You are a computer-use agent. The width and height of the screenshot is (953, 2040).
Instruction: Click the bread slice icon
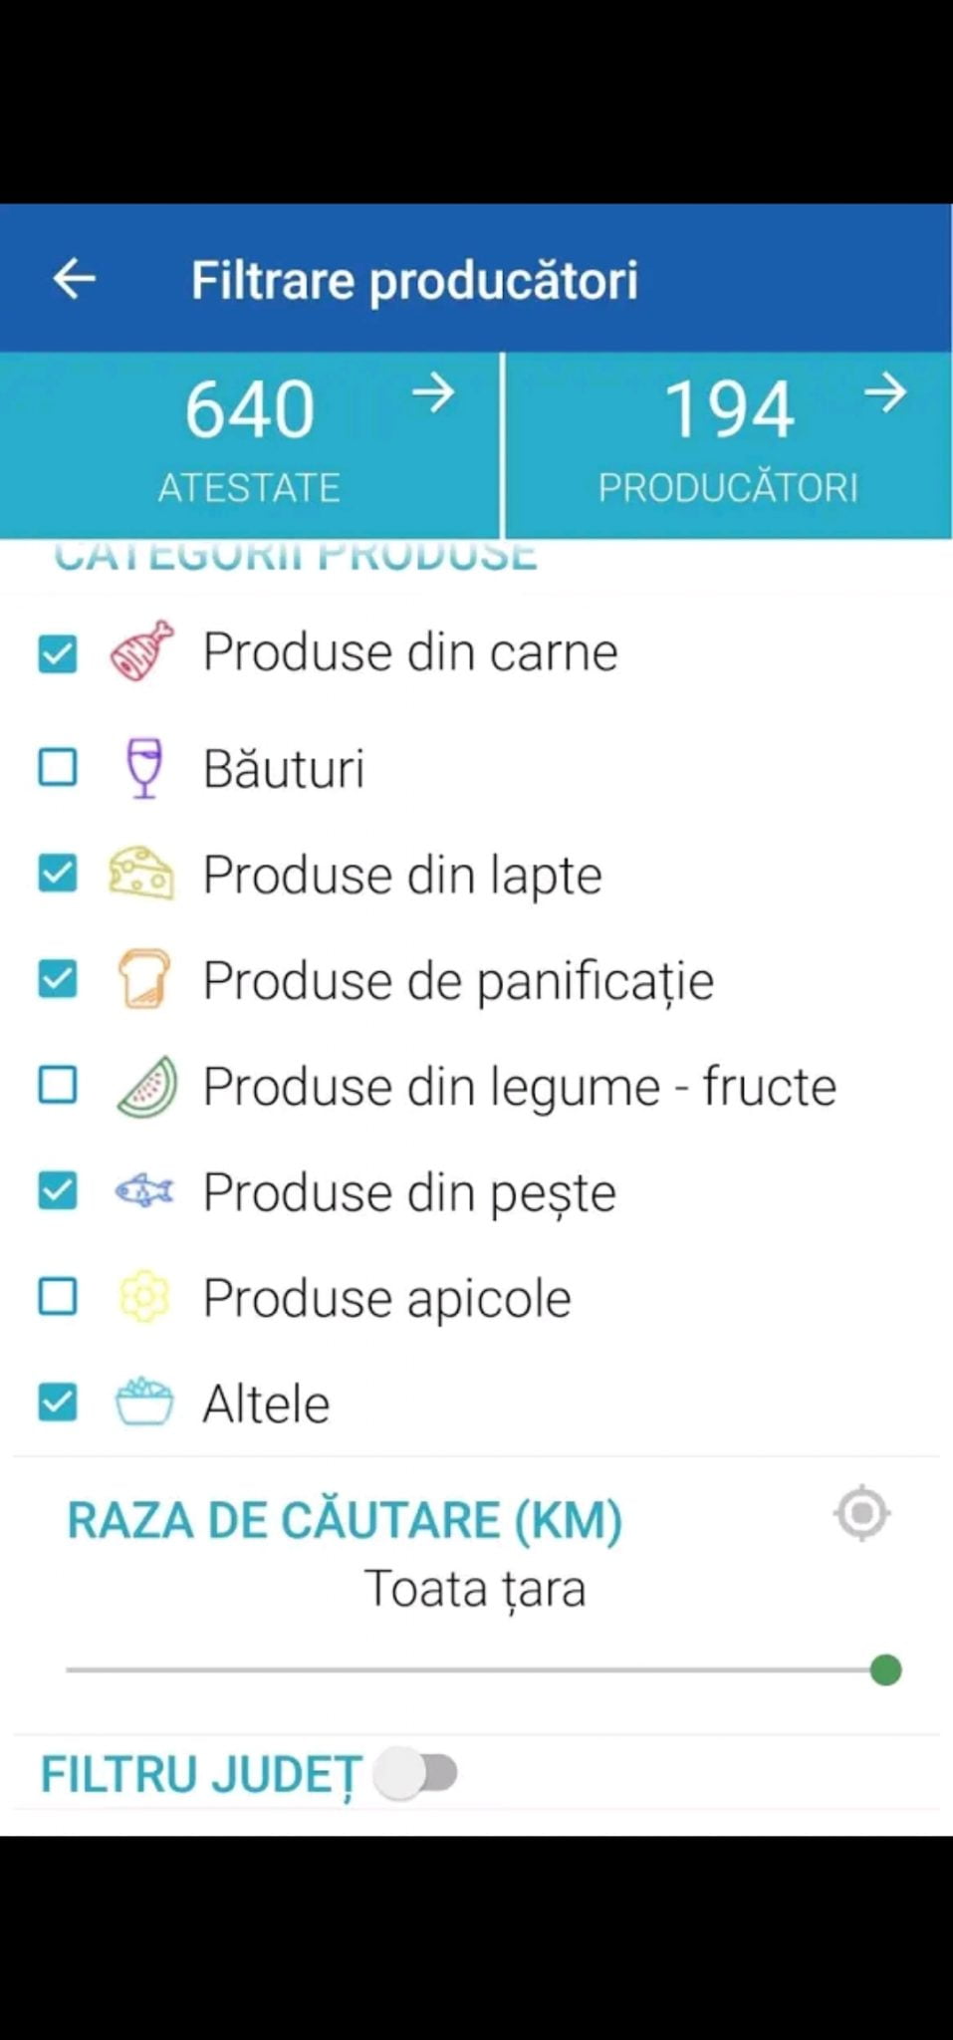[x=144, y=980]
